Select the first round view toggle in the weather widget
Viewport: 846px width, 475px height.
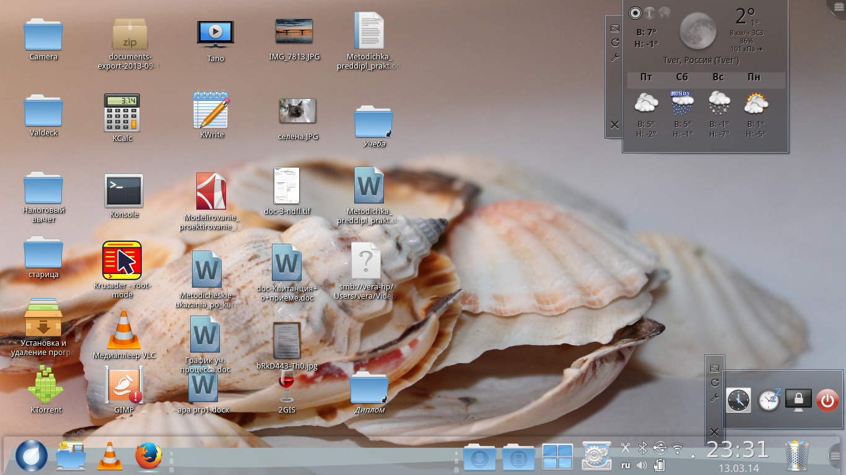(x=635, y=12)
